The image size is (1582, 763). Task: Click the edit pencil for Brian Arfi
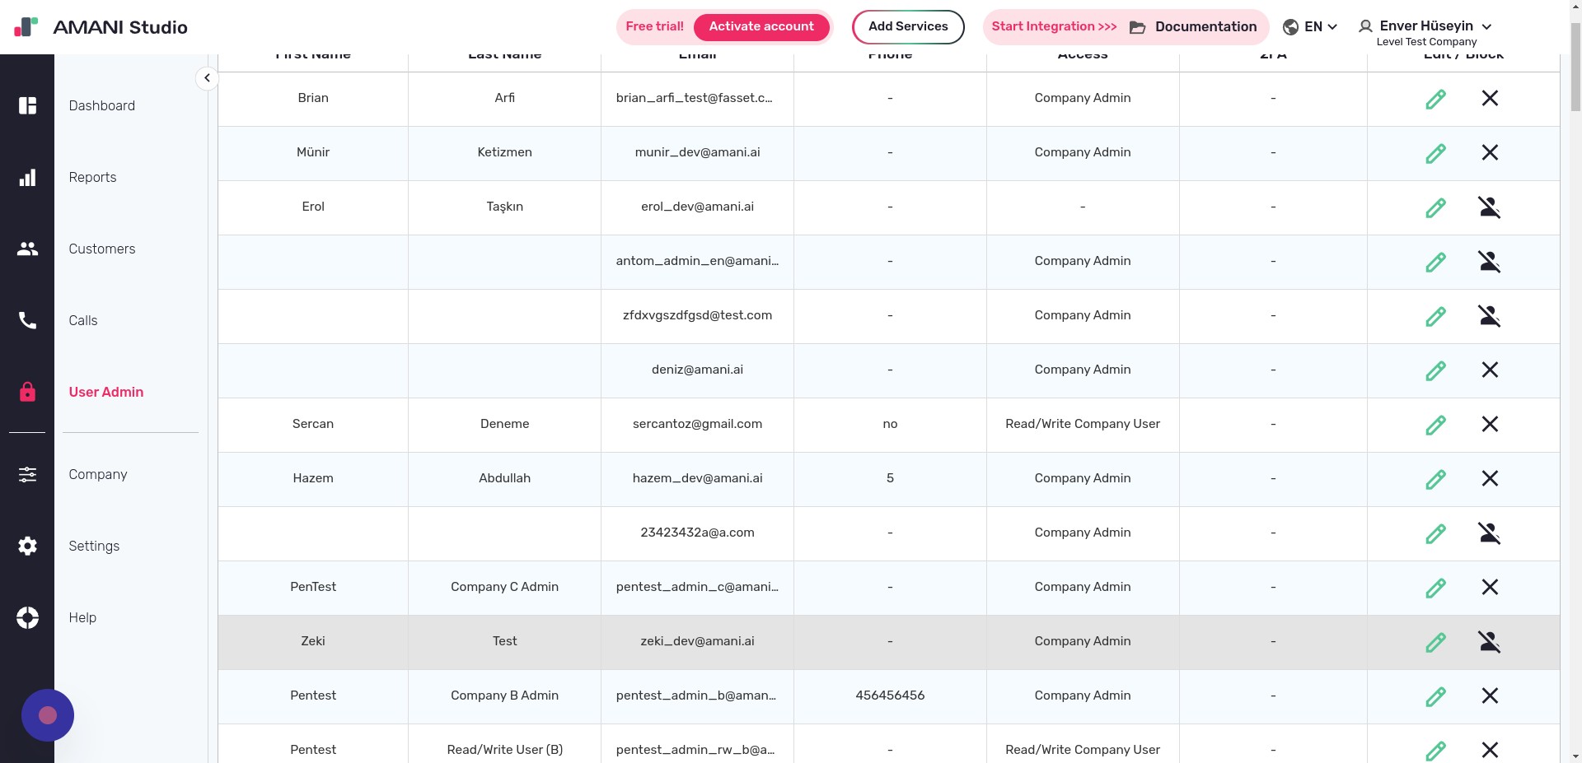point(1435,99)
